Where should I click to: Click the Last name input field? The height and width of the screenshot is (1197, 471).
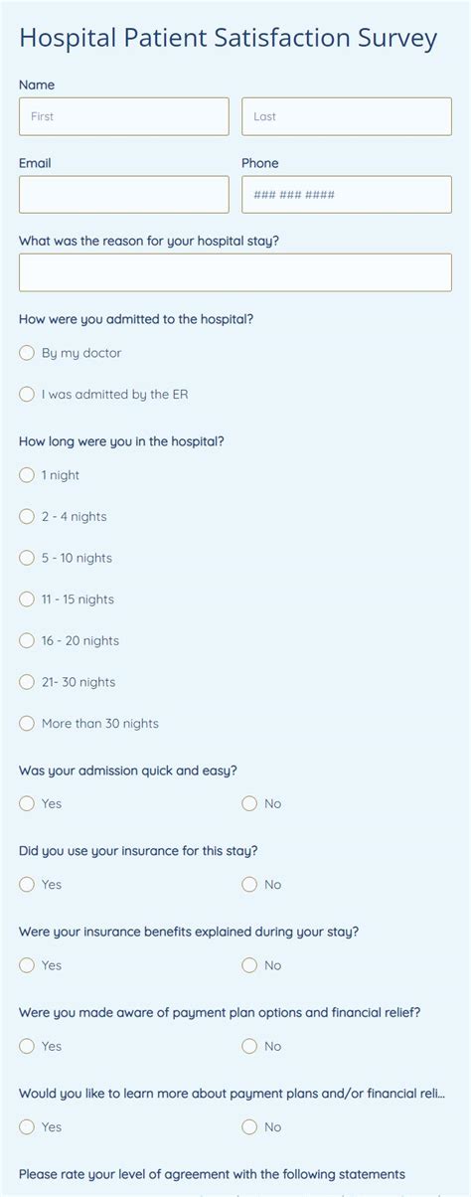click(x=347, y=116)
